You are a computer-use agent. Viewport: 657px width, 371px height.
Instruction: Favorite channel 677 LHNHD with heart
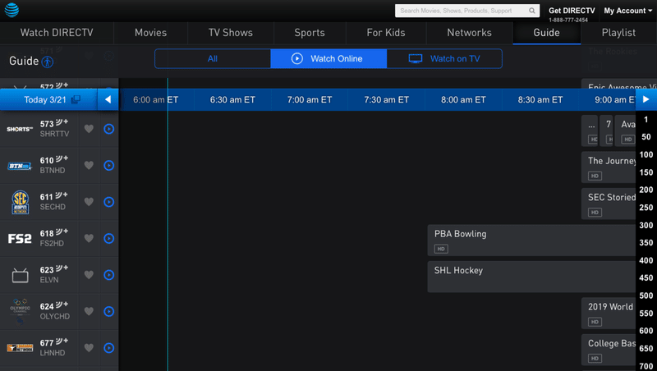(x=89, y=348)
